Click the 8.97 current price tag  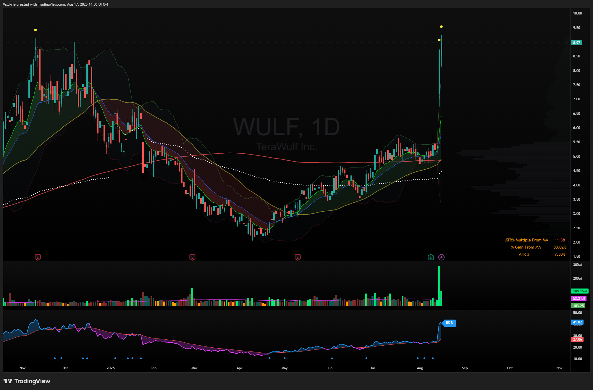tap(576, 43)
